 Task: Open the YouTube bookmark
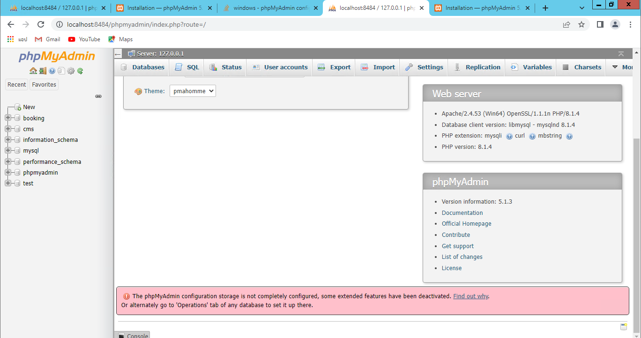click(x=84, y=39)
